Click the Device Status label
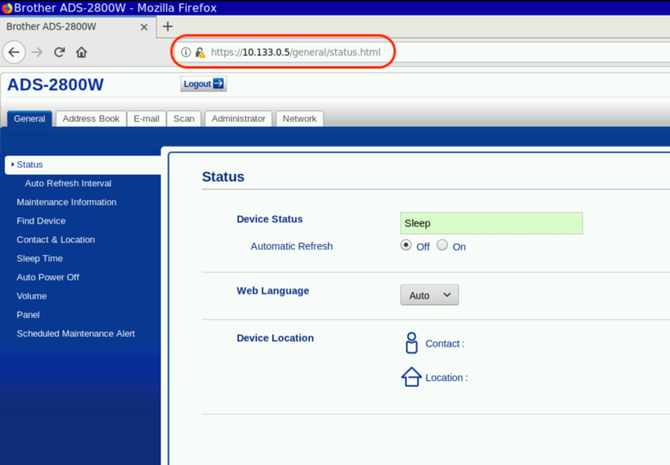The image size is (670, 465). point(269,219)
